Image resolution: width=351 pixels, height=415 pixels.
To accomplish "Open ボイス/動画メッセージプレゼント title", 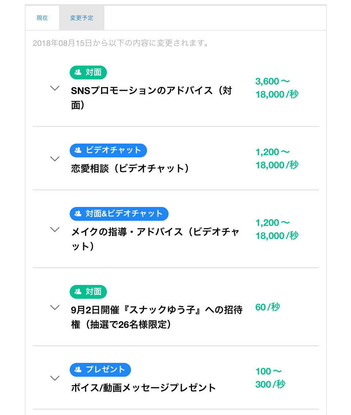I will (x=143, y=388).
